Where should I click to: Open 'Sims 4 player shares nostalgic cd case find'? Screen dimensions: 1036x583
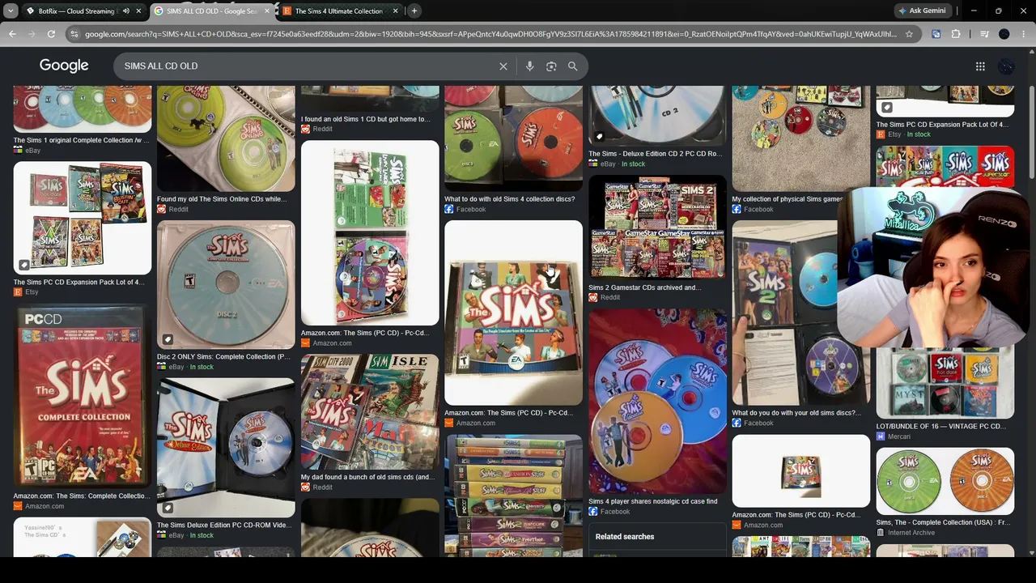coord(653,502)
